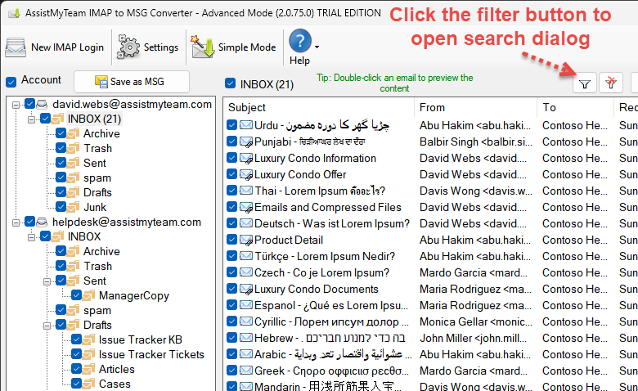Open the Help question mark icon
This screenshot has width=638, height=391.
300,41
